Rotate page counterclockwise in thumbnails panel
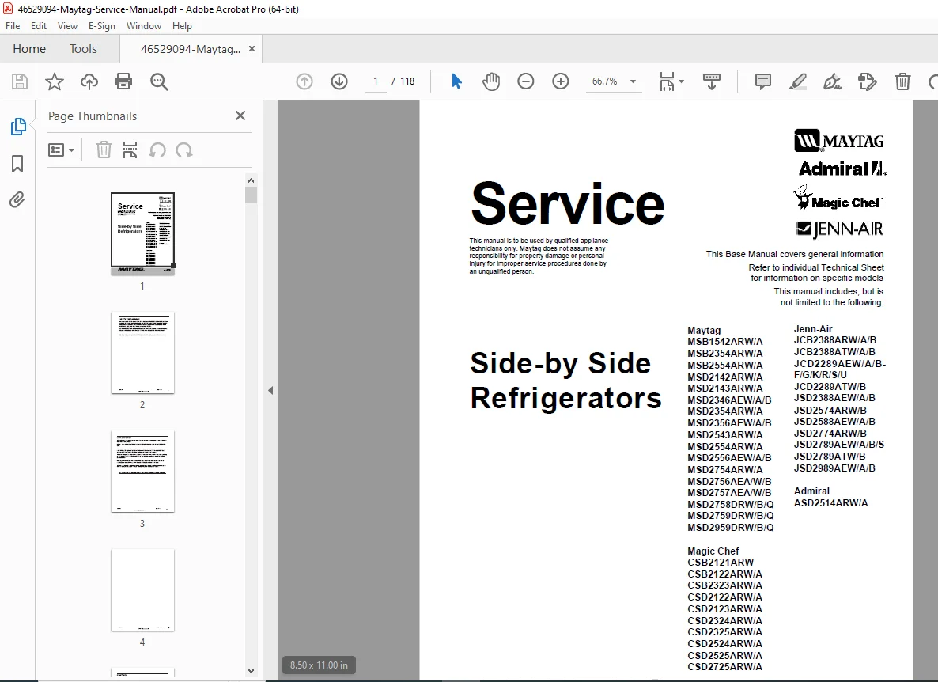Image resolution: width=938 pixels, height=682 pixels. coord(157,150)
